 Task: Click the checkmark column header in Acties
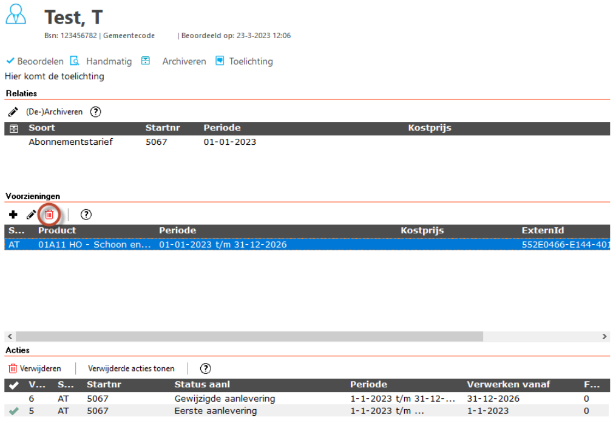coord(14,385)
